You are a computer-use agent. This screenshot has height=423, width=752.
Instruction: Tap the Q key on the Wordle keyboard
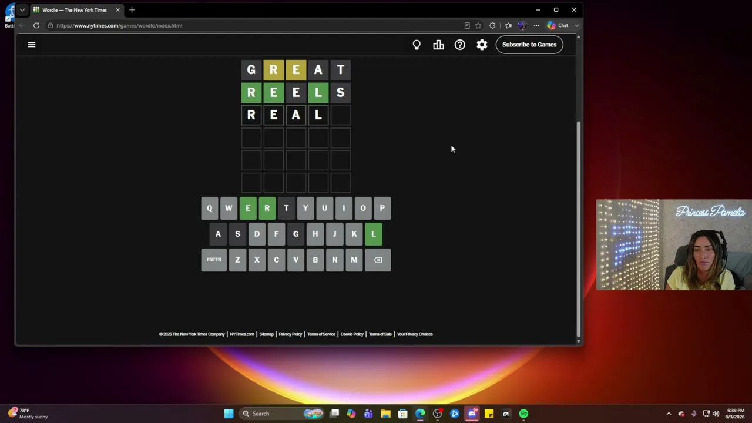coord(209,208)
